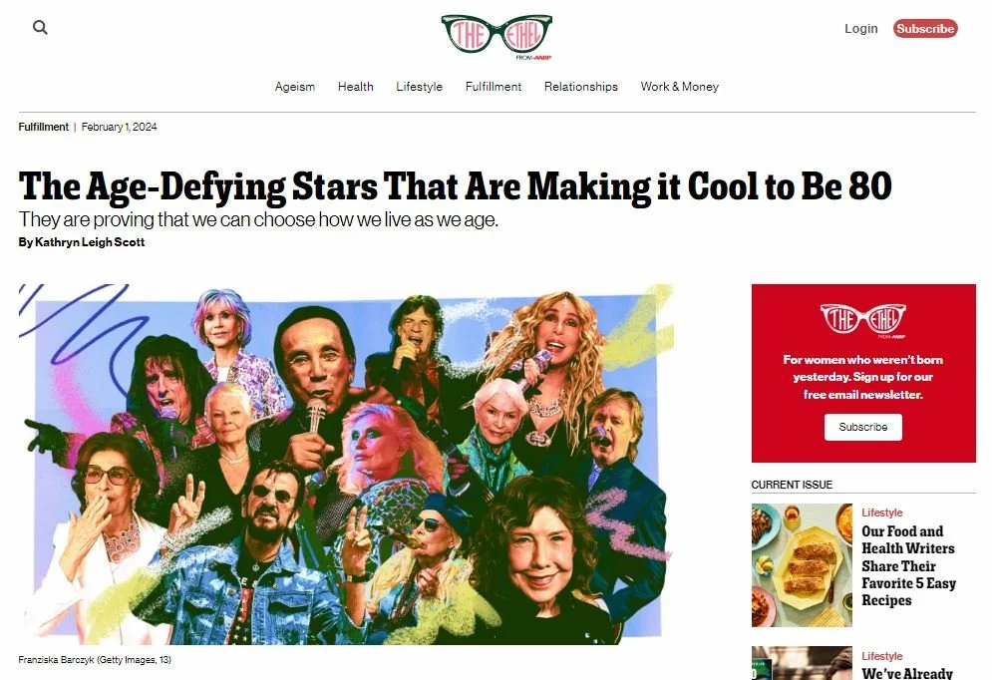The height and width of the screenshot is (680, 992).
Task: Go to the Lifestyle nav item
Action: coord(420,87)
